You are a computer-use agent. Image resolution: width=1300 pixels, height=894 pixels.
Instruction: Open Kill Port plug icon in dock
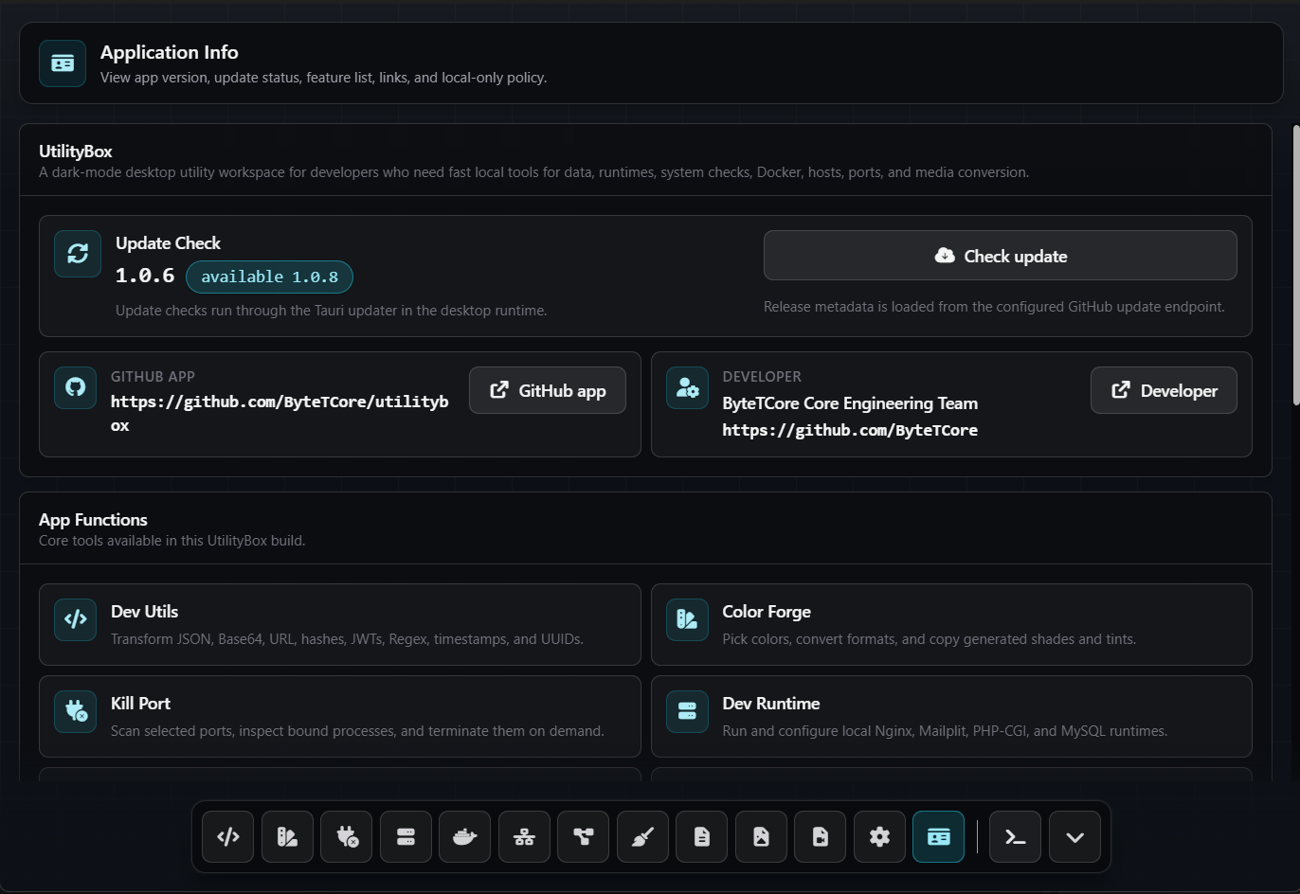[x=347, y=837]
